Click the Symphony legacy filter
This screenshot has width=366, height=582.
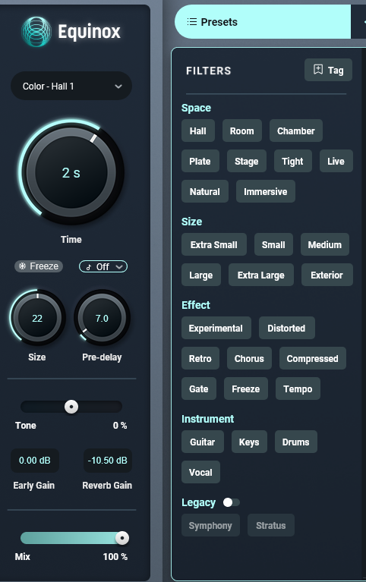coord(210,525)
